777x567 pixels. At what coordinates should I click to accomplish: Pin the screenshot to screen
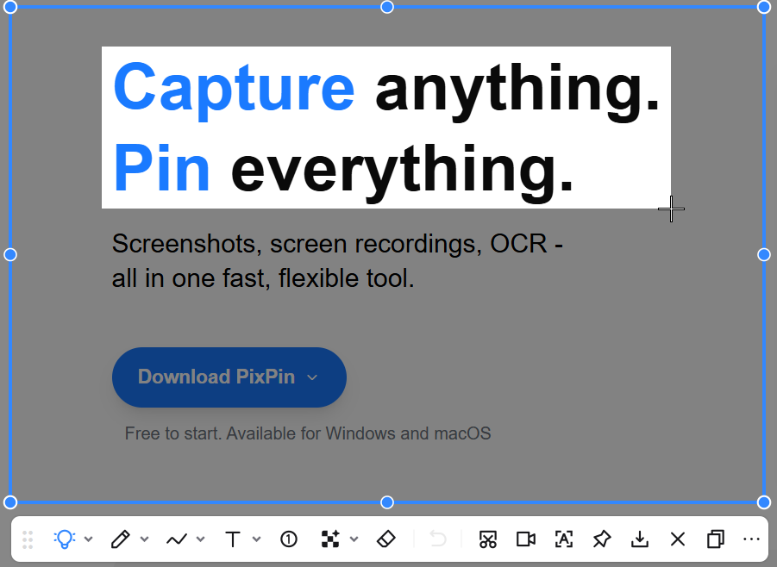(x=602, y=539)
